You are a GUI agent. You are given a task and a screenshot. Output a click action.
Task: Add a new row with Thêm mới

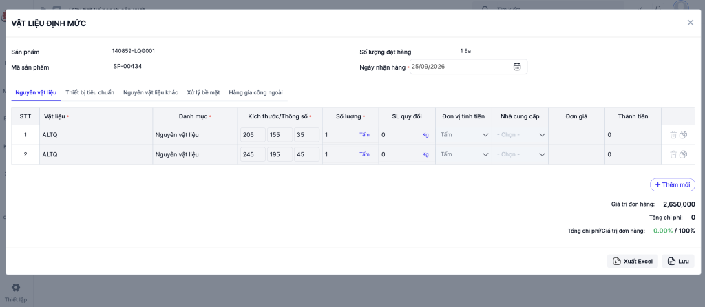tap(673, 184)
